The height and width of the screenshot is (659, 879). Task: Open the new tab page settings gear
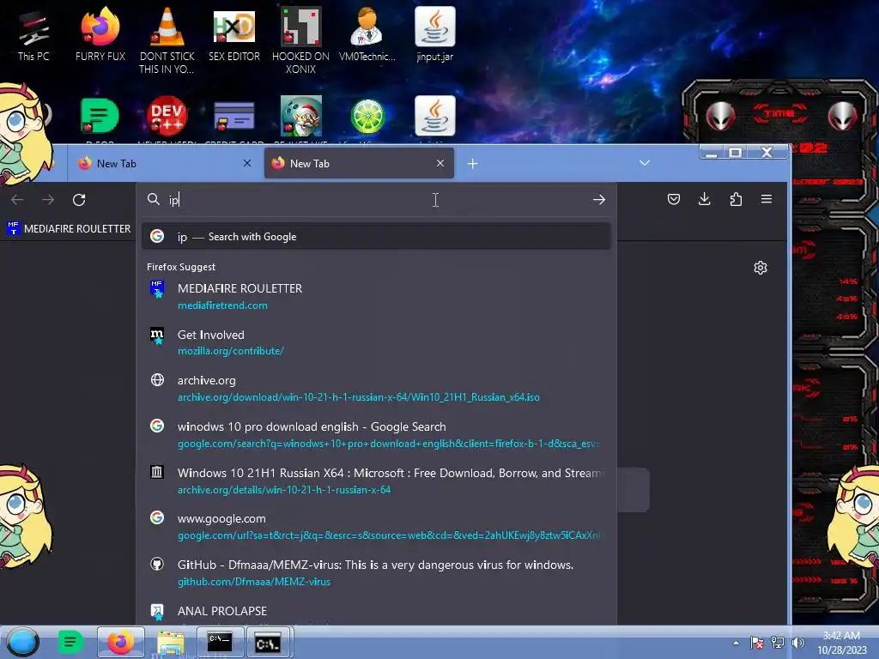point(761,268)
